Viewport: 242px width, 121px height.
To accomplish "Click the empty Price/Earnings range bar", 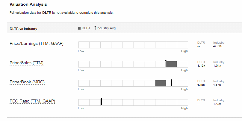I will 133,45.
